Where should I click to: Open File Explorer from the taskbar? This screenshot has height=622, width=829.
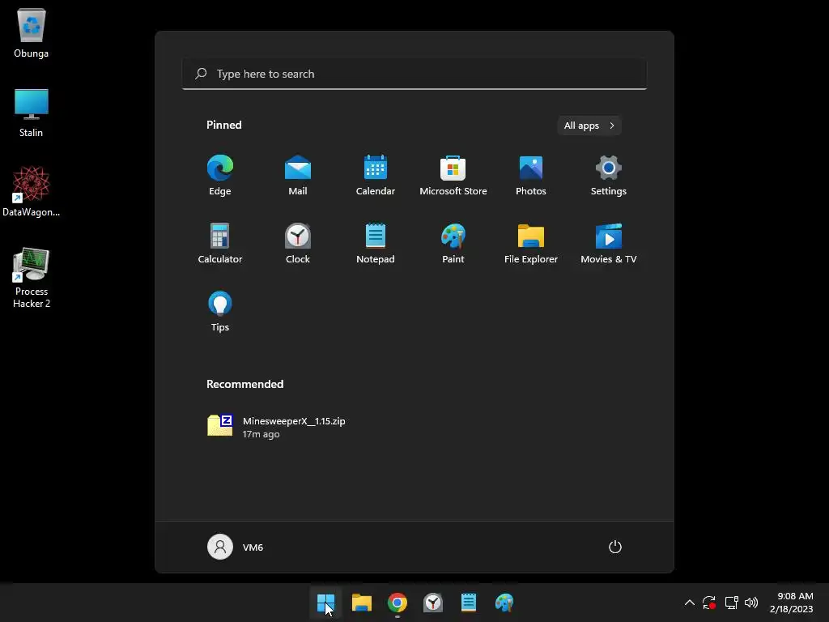click(362, 603)
